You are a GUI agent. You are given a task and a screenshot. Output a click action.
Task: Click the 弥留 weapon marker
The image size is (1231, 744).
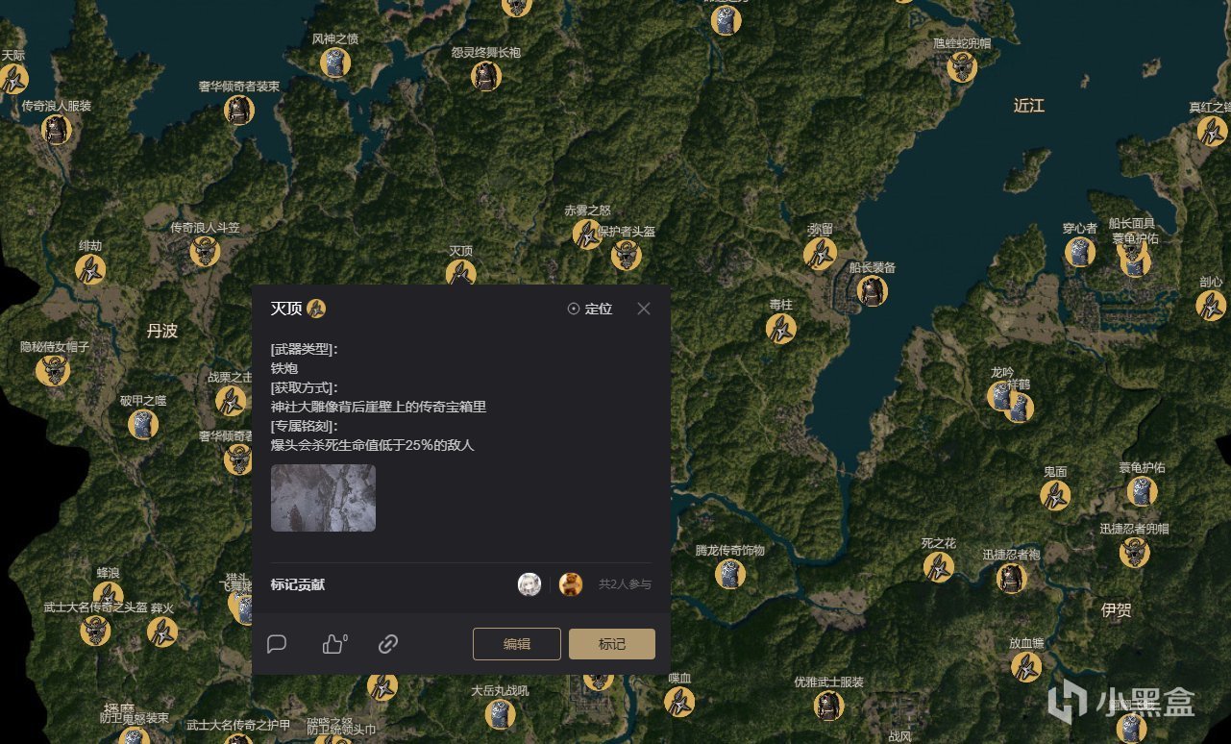(x=820, y=253)
